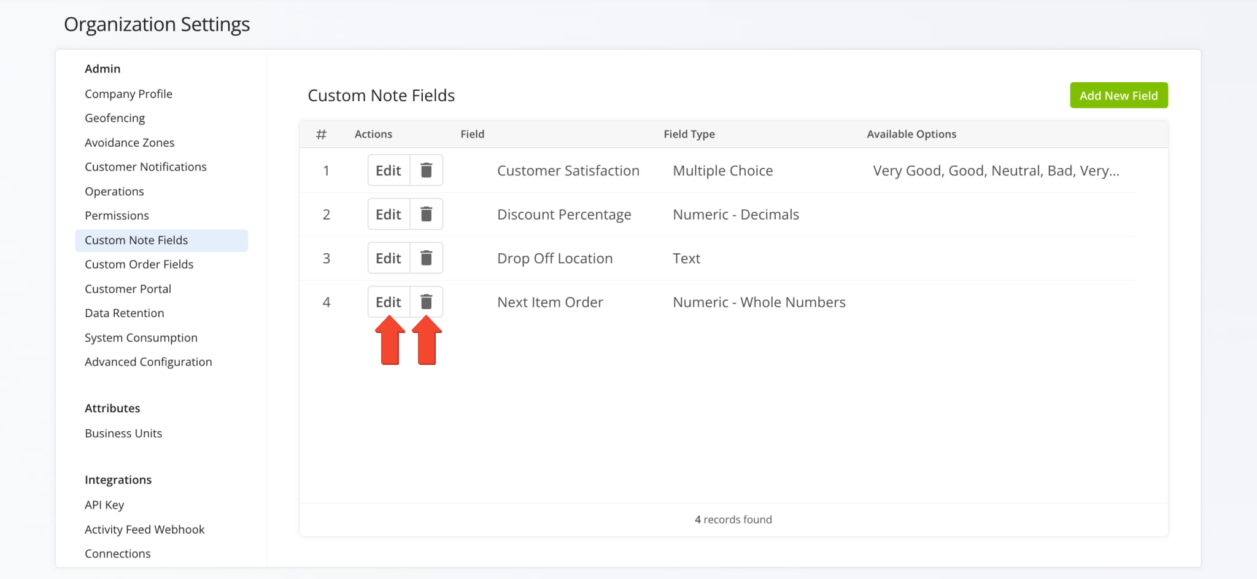Select the Drop Off Location field name
This screenshot has height=579, width=1257.
pos(555,258)
